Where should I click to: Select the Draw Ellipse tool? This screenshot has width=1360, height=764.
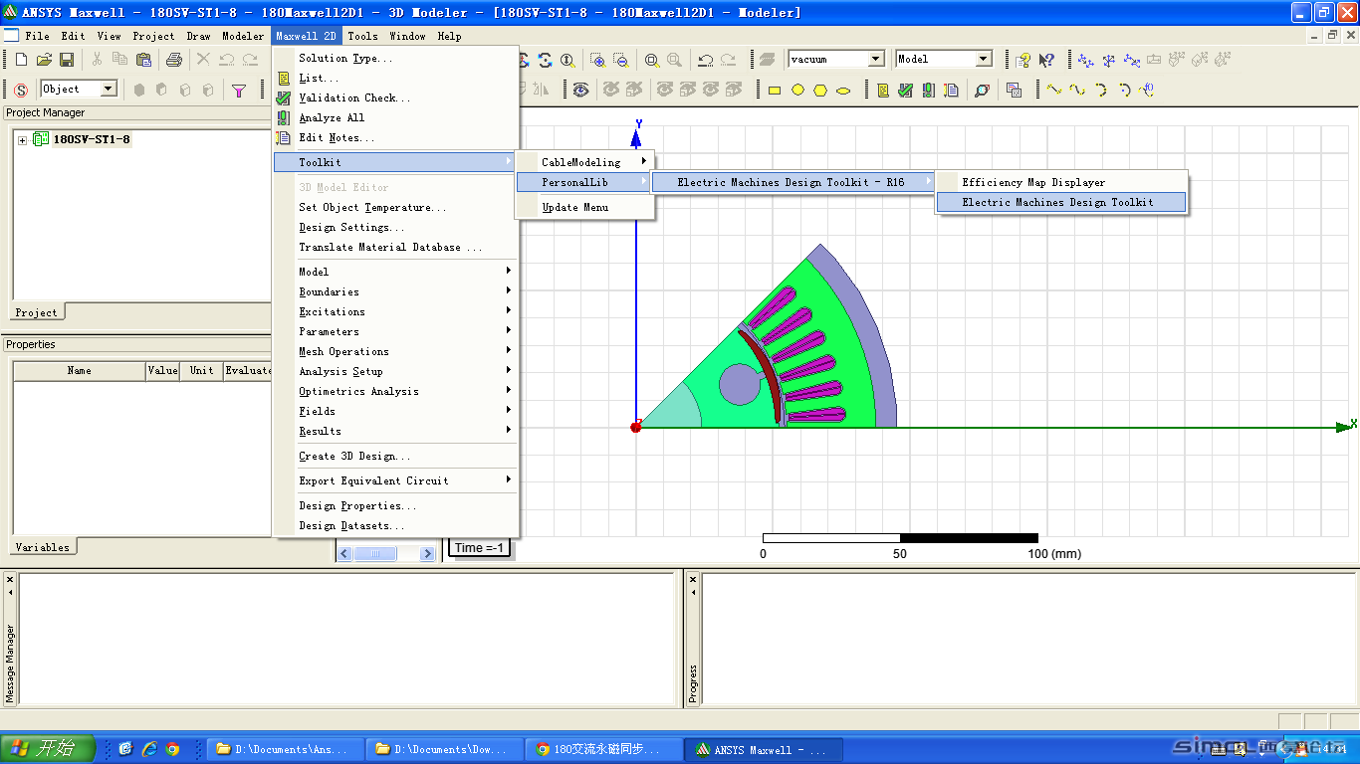pyautogui.click(x=843, y=91)
